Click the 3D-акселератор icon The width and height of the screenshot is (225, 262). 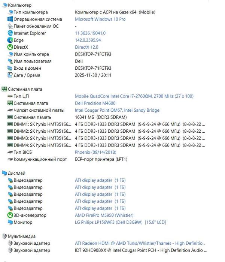10,215
